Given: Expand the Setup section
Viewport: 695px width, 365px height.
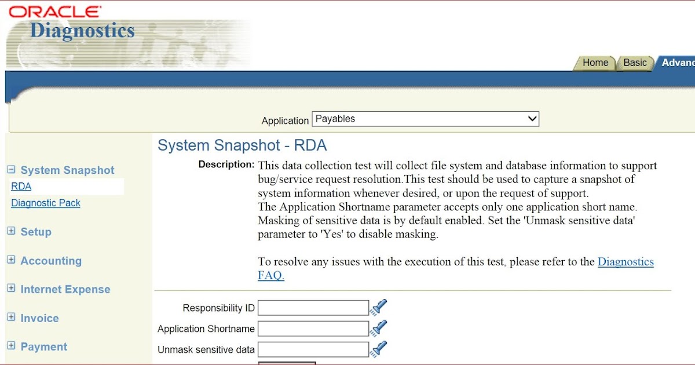Looking at the screenshot, I should point(12,231).
